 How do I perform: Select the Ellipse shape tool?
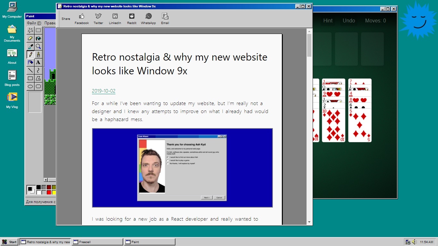[x=30, y=86]
